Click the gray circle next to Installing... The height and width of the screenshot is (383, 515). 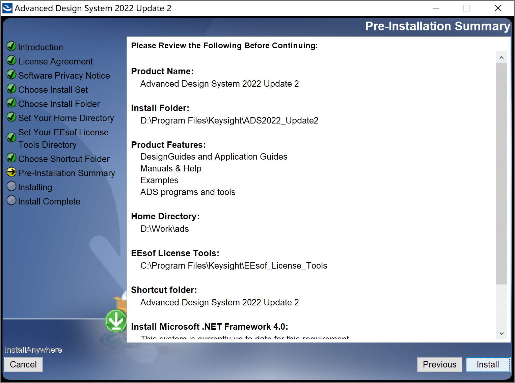(11, 186)
